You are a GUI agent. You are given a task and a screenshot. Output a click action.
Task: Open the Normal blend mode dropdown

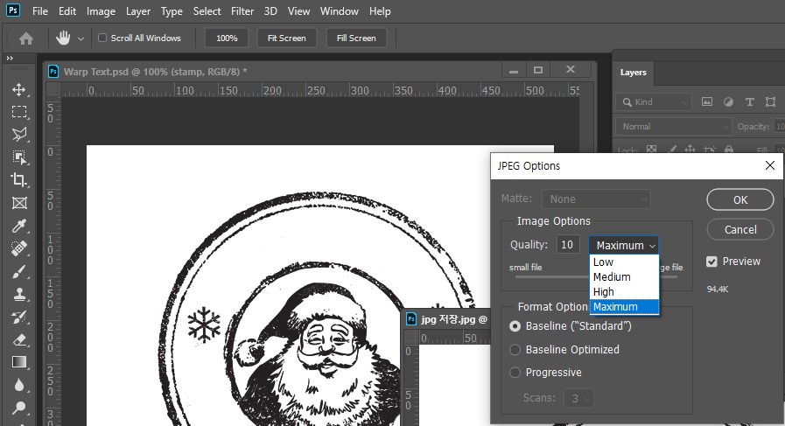(x=673, y=127)
